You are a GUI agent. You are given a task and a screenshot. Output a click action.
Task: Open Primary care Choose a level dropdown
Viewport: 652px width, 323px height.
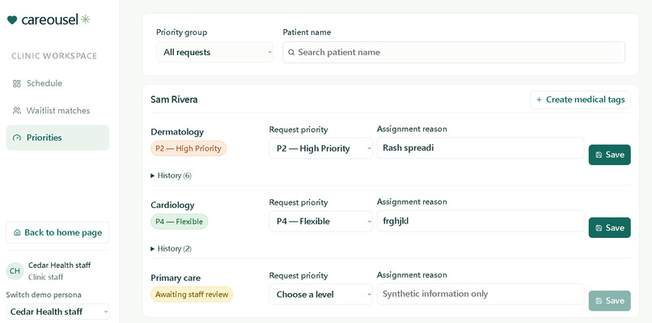coord(320,295)
